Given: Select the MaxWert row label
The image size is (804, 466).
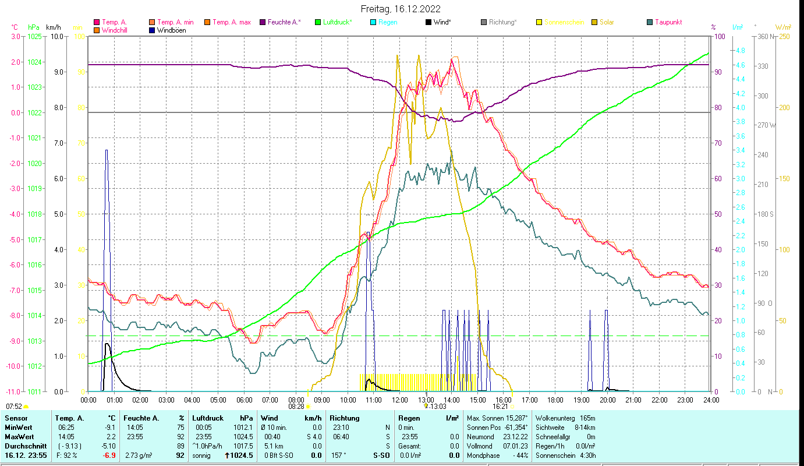Looking at the screenshot, I should 20,437.
